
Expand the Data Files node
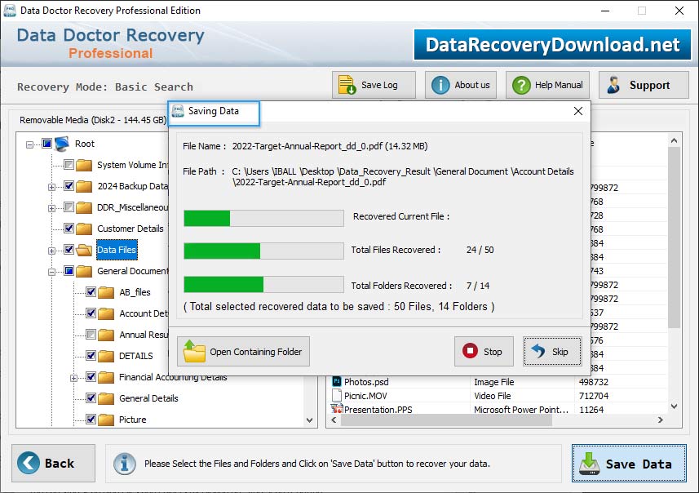(51, 251)
